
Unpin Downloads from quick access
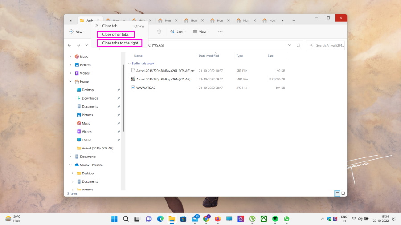click(x=119, y=98)
